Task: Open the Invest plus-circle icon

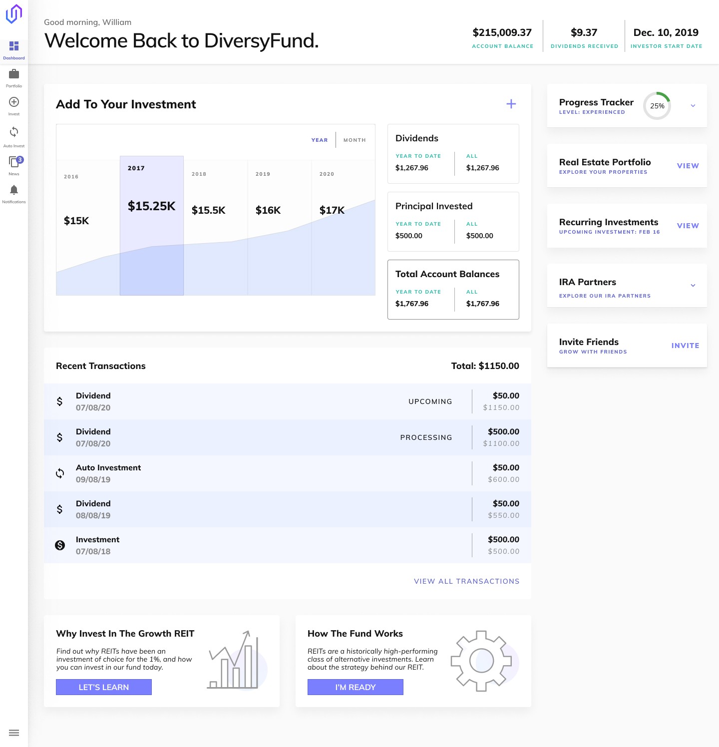Action: (x=14, y=102)
